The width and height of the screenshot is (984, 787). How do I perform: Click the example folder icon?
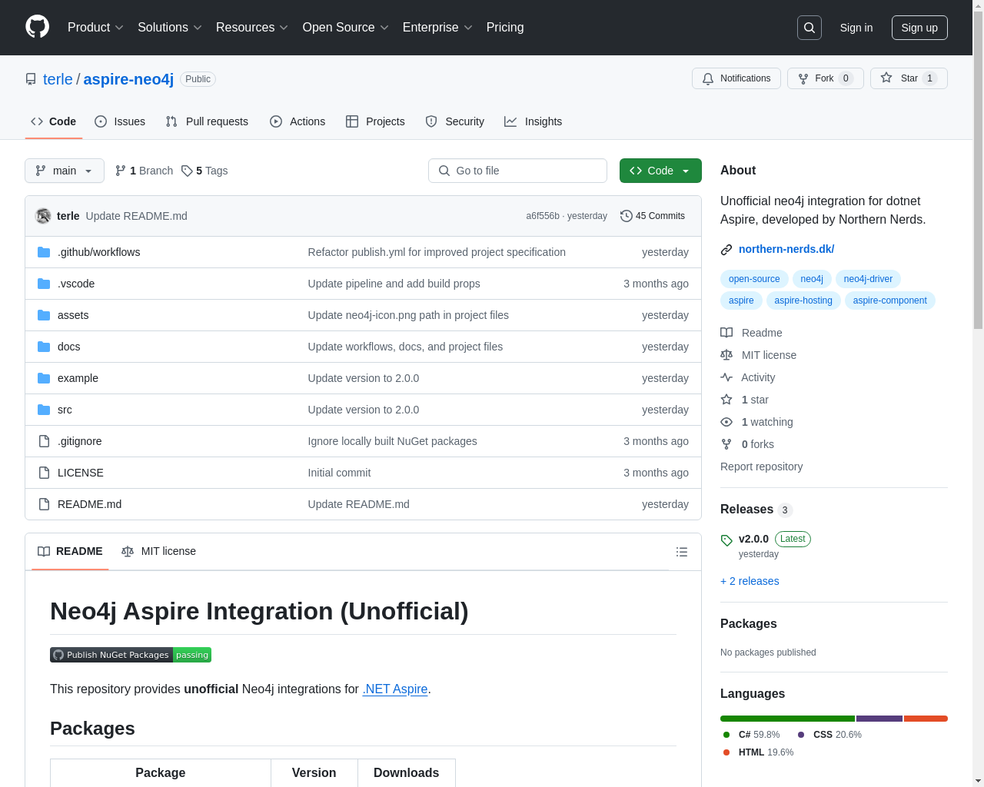point(44,378)
